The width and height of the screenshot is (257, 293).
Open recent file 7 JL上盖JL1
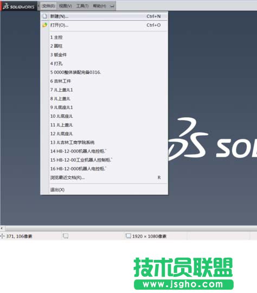point(104,90)
